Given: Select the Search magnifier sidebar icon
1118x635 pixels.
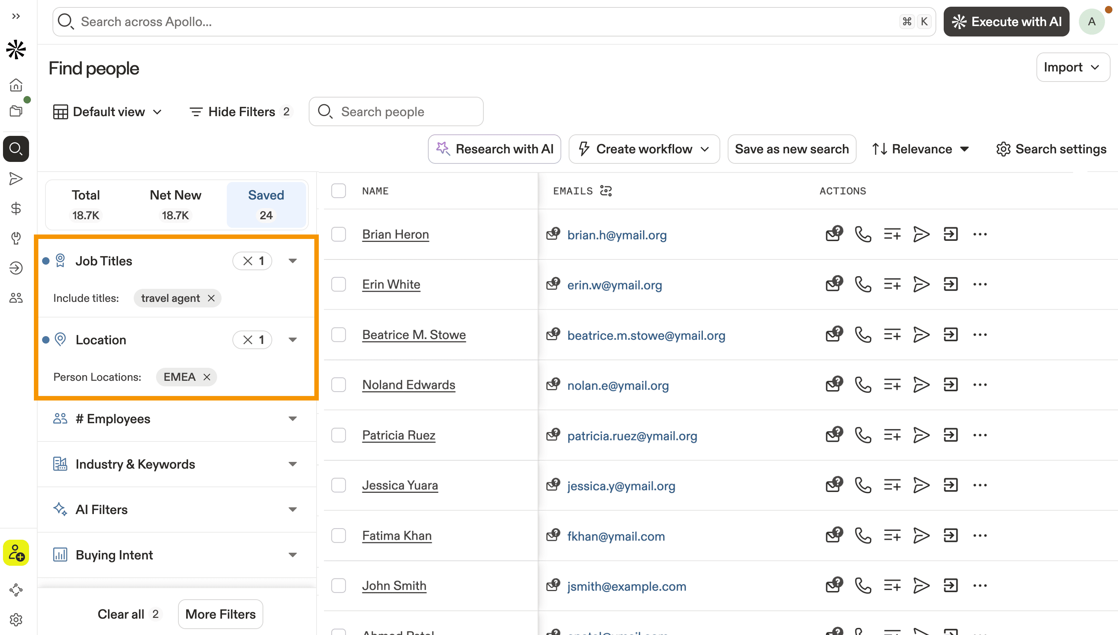Looking at the screenshot, I should tap(16, 149).
